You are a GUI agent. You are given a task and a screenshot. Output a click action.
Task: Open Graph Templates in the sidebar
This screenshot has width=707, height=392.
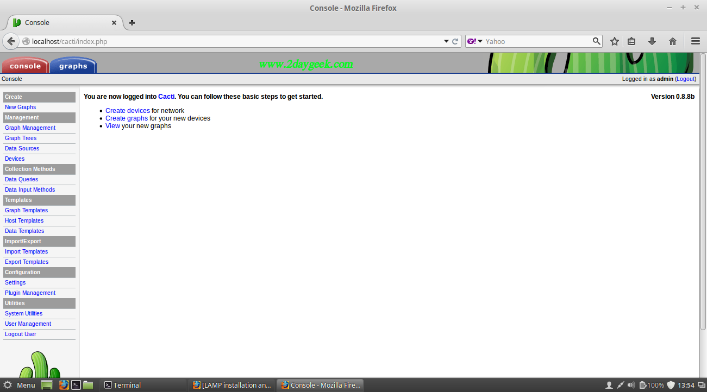pyautogui.click(x=26, y=211)
